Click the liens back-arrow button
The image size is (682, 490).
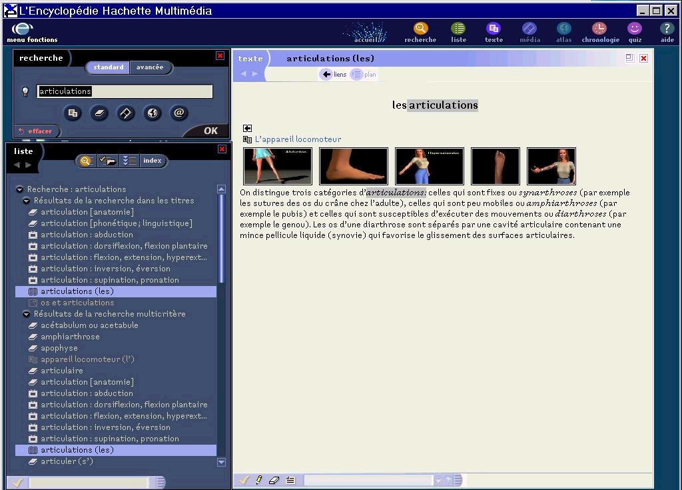[x=334, y=75]
